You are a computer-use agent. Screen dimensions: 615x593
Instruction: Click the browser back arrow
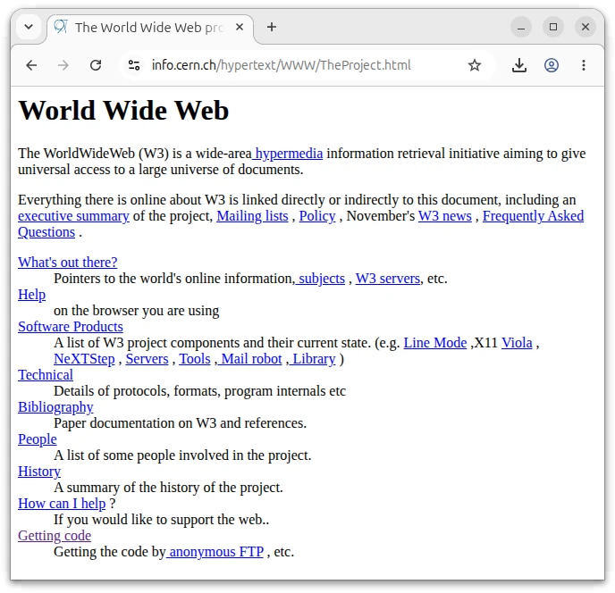click(31, 65)
